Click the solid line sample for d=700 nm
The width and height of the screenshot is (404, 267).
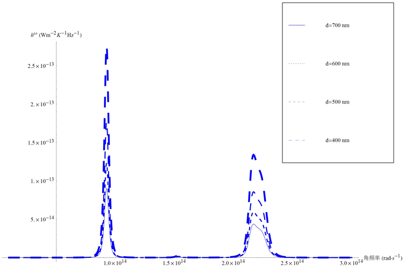point(297,25)
